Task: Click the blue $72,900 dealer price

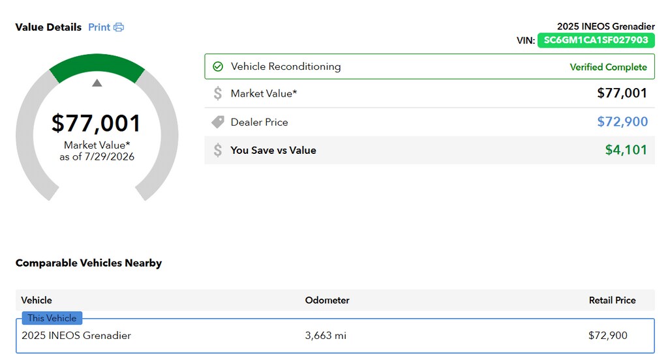Action: click(x=622, y=122)
